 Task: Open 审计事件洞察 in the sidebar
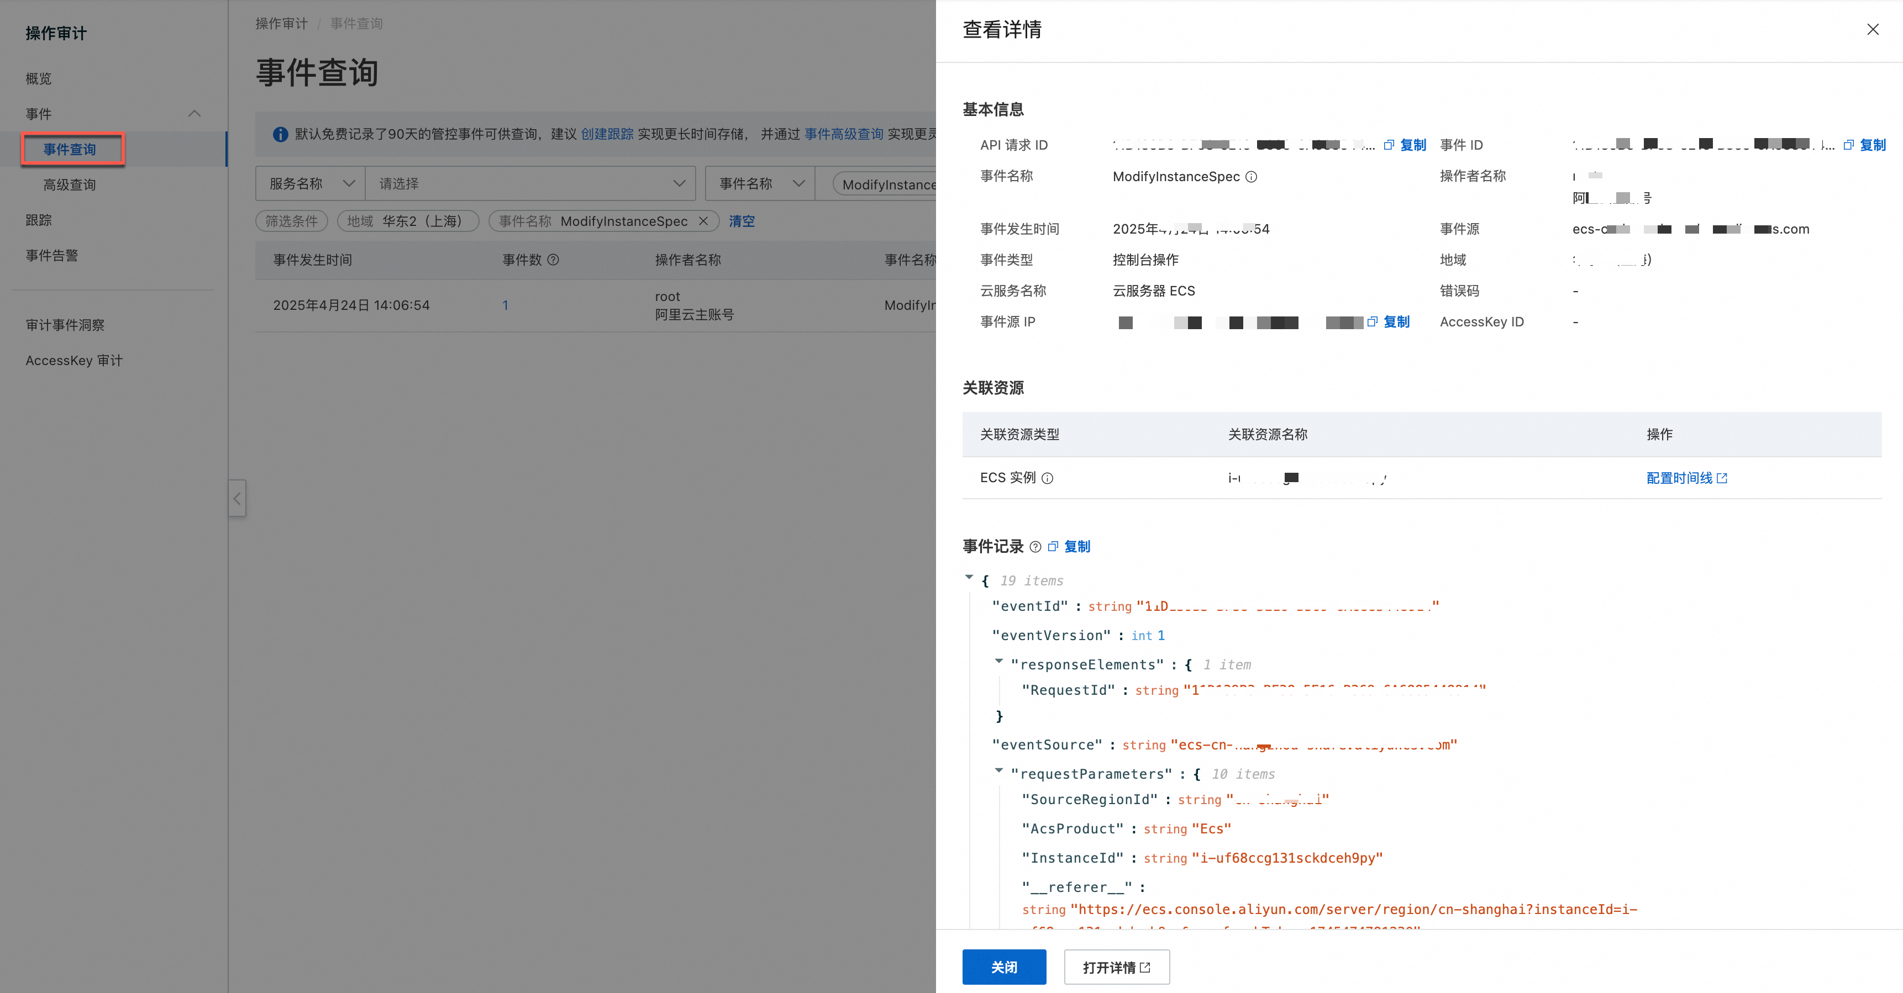[x=65, y=325]
